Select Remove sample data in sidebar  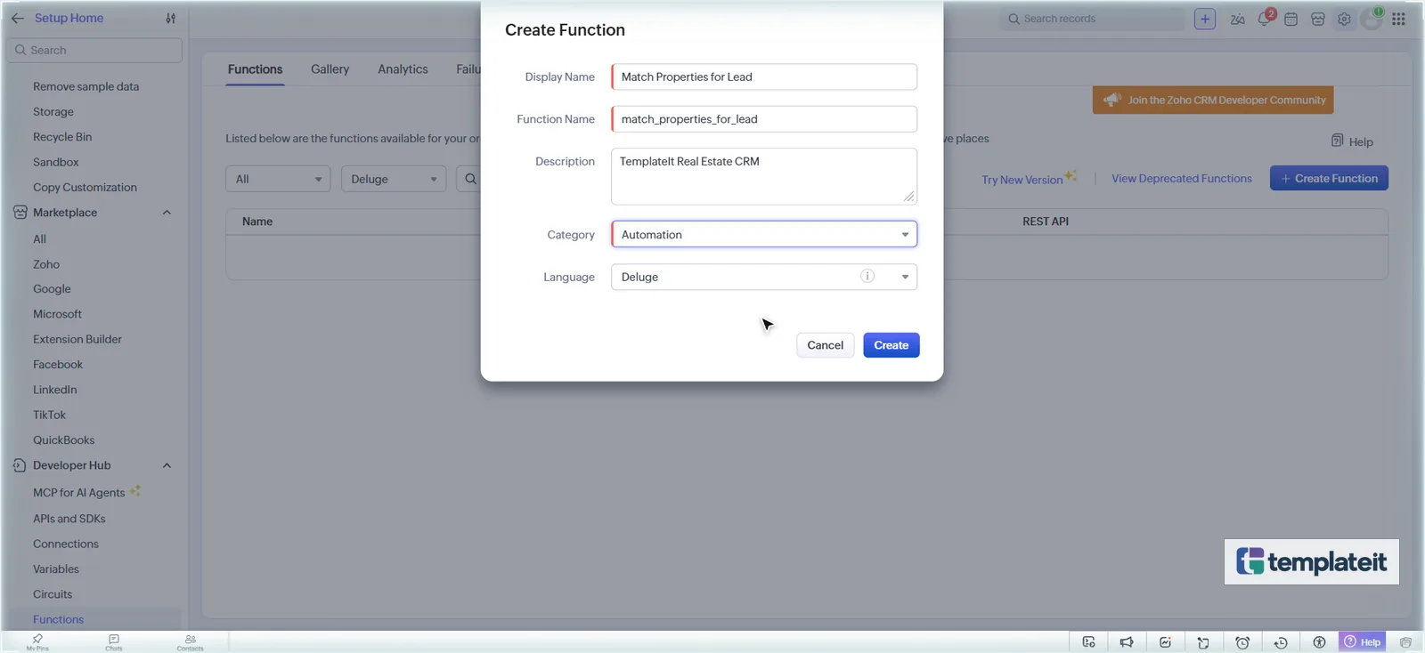coord(86,86)
